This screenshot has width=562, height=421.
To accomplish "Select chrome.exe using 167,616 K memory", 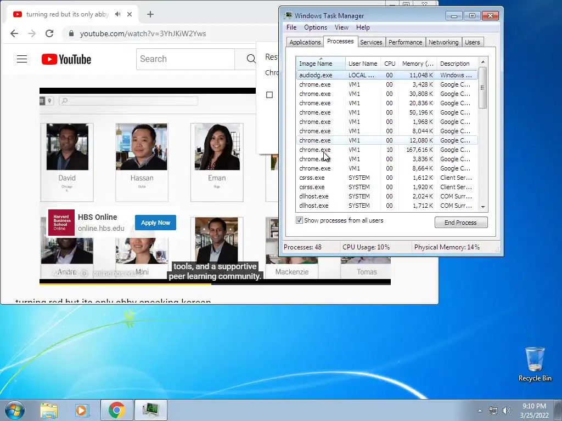I will coord(387,150).
